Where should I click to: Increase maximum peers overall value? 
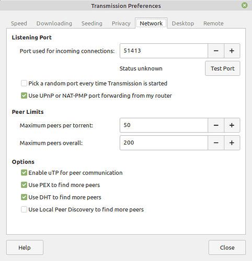point(232,143)
